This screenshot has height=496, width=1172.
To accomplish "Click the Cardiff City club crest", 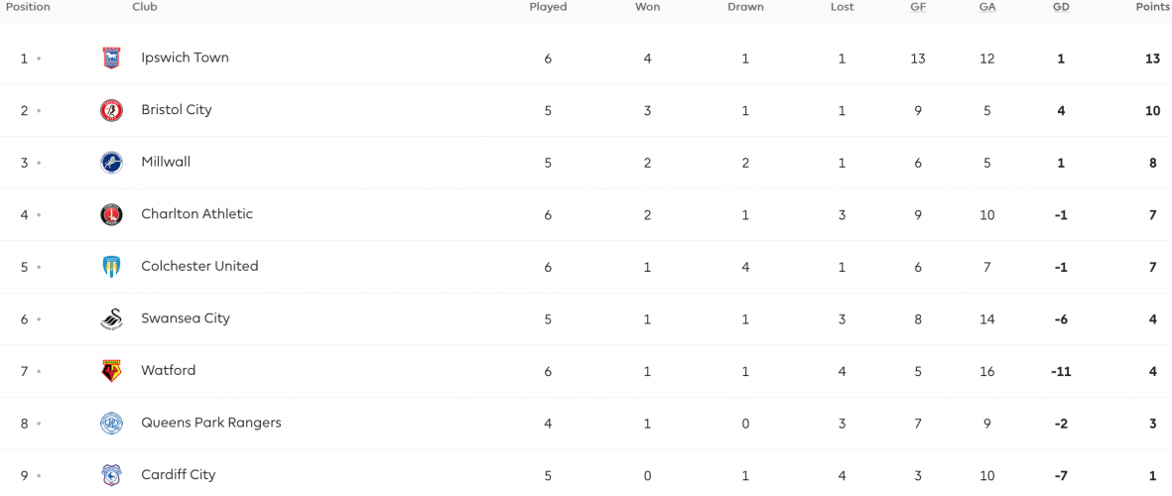I will pos(111,475).
